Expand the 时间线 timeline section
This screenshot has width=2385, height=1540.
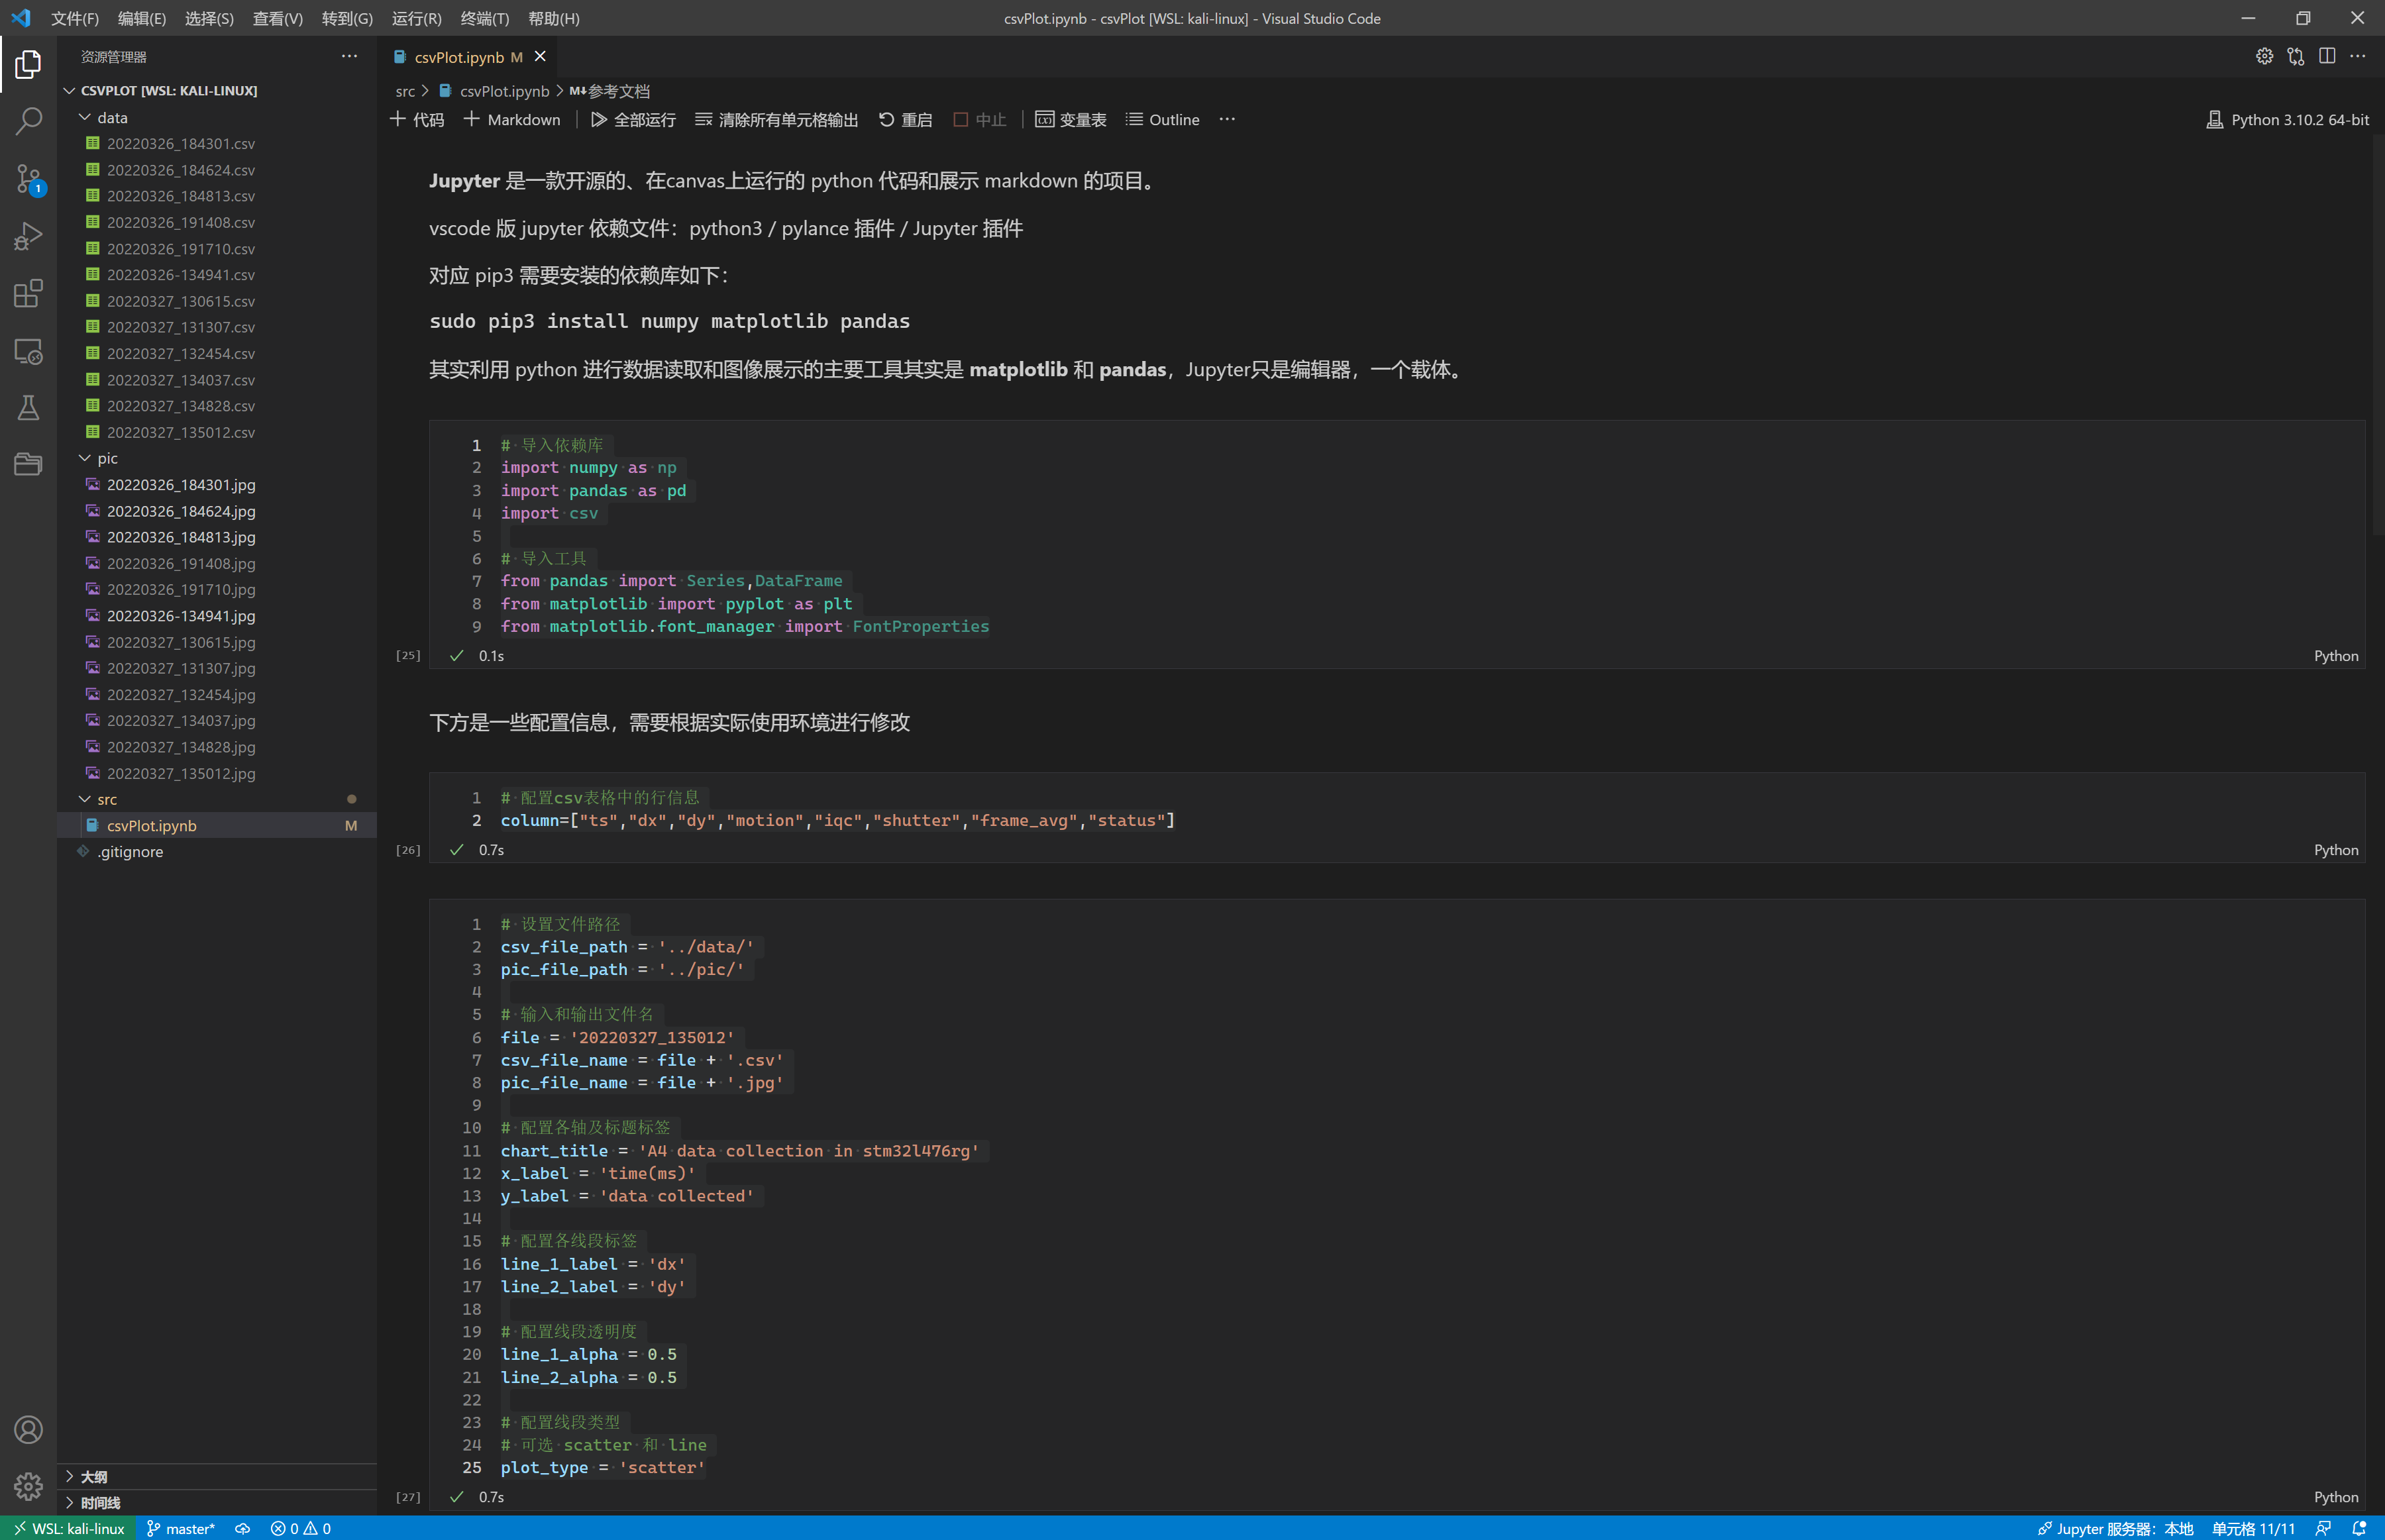tap(217, 1503)
